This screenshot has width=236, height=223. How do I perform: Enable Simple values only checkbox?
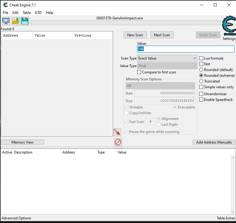[201, 87]
